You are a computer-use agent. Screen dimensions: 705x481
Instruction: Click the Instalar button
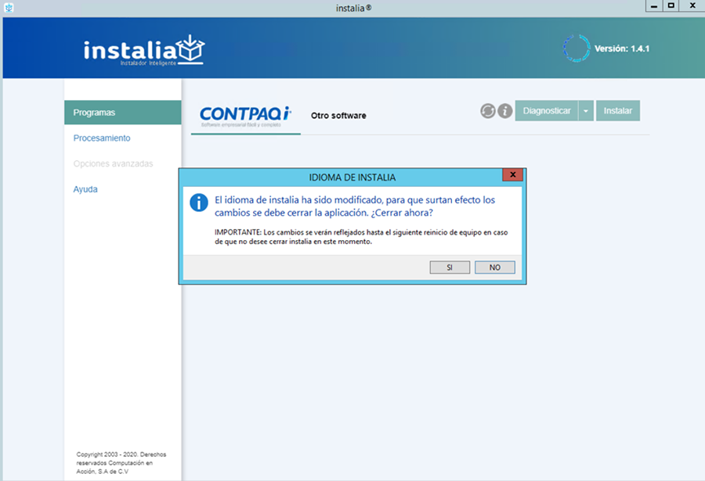tap(618, 111)
